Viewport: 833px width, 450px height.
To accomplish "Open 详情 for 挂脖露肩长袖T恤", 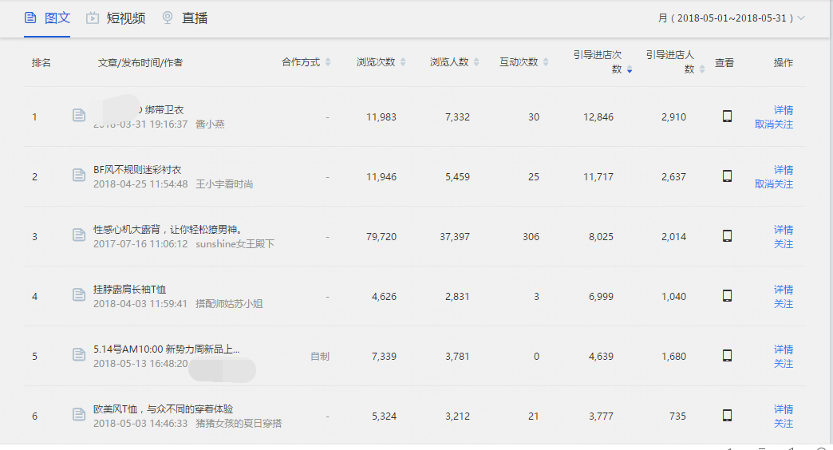I will point(783,290).
